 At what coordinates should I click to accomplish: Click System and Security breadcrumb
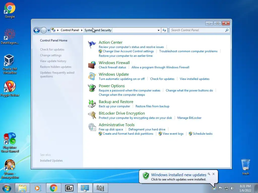pyautogui.click(x=98, y=30)
